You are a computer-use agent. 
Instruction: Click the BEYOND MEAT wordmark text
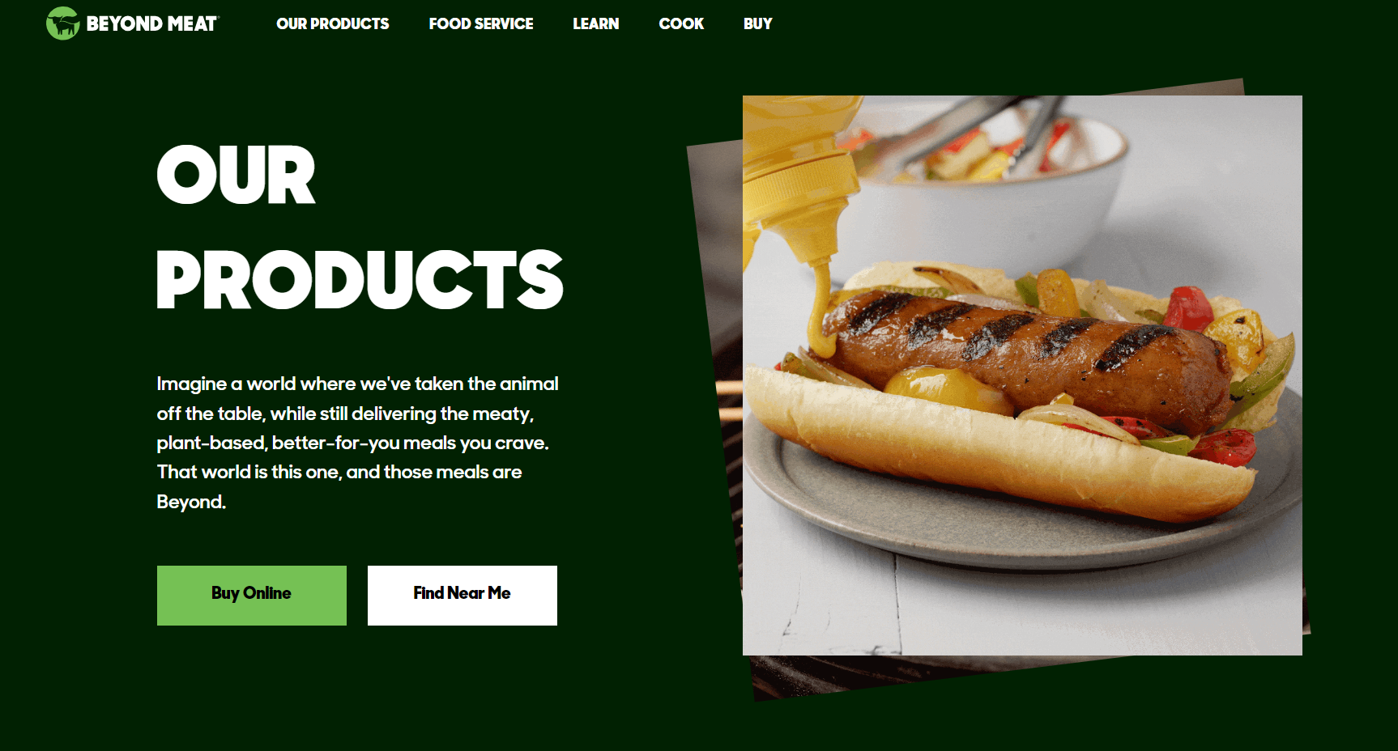pyautogui.click(x=152, y=24)
